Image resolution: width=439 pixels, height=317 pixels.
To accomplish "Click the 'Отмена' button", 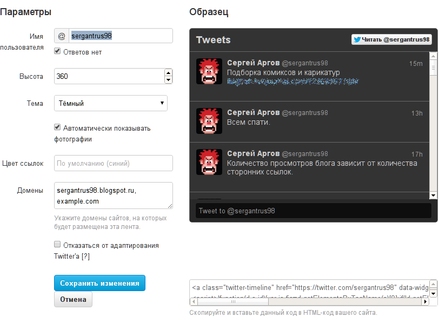I will 73,299.
